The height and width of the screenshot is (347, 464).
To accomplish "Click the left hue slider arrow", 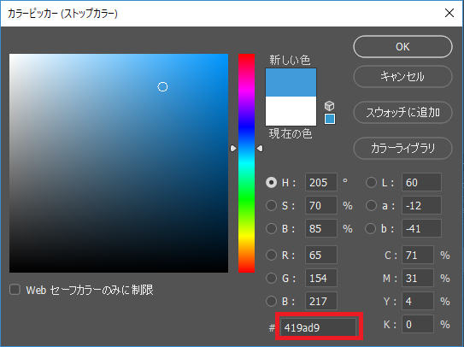I will click(233, 149).
